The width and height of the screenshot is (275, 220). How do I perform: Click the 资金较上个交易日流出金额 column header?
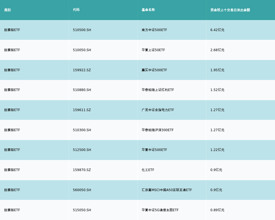tap(230, 10)
